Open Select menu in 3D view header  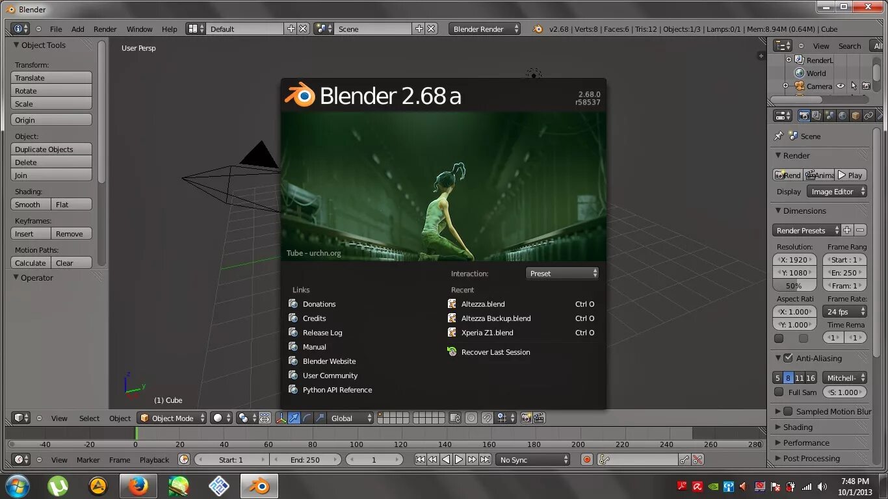click(x=89, y=418)
